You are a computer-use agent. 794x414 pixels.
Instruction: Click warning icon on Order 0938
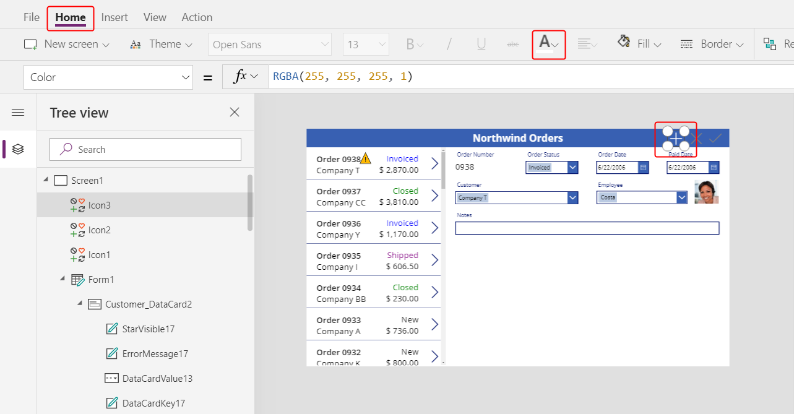point(366,158)
